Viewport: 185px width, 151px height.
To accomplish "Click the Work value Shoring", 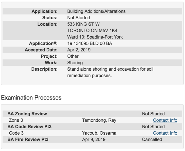I will pos(75,63).
